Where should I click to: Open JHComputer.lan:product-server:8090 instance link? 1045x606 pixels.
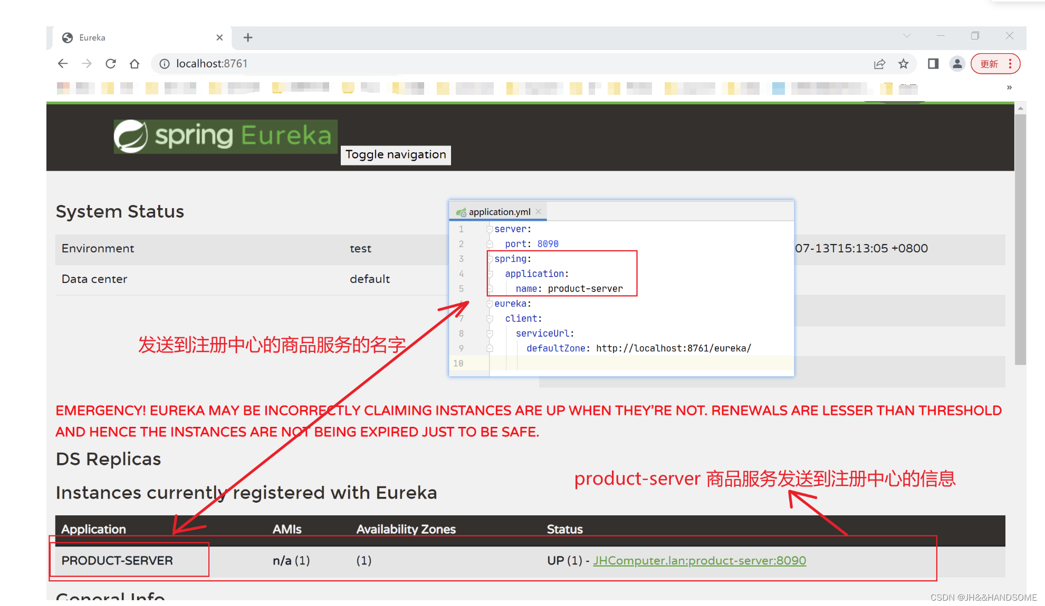[x=699, y=561]
